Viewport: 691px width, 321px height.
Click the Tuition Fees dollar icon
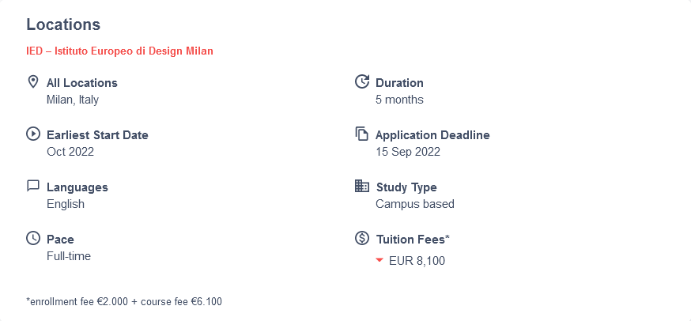(x=362, y=238)
